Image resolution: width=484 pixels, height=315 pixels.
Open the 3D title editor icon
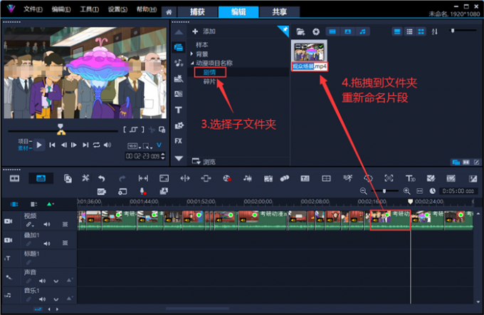tap(410, 178)
